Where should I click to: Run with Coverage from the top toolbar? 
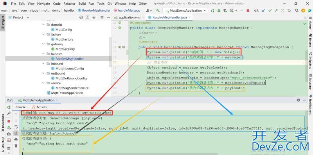(x=225, y=11)
